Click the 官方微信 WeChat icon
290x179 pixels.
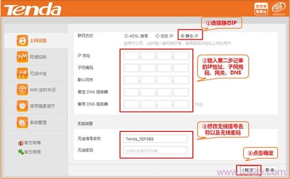[21, 152]
